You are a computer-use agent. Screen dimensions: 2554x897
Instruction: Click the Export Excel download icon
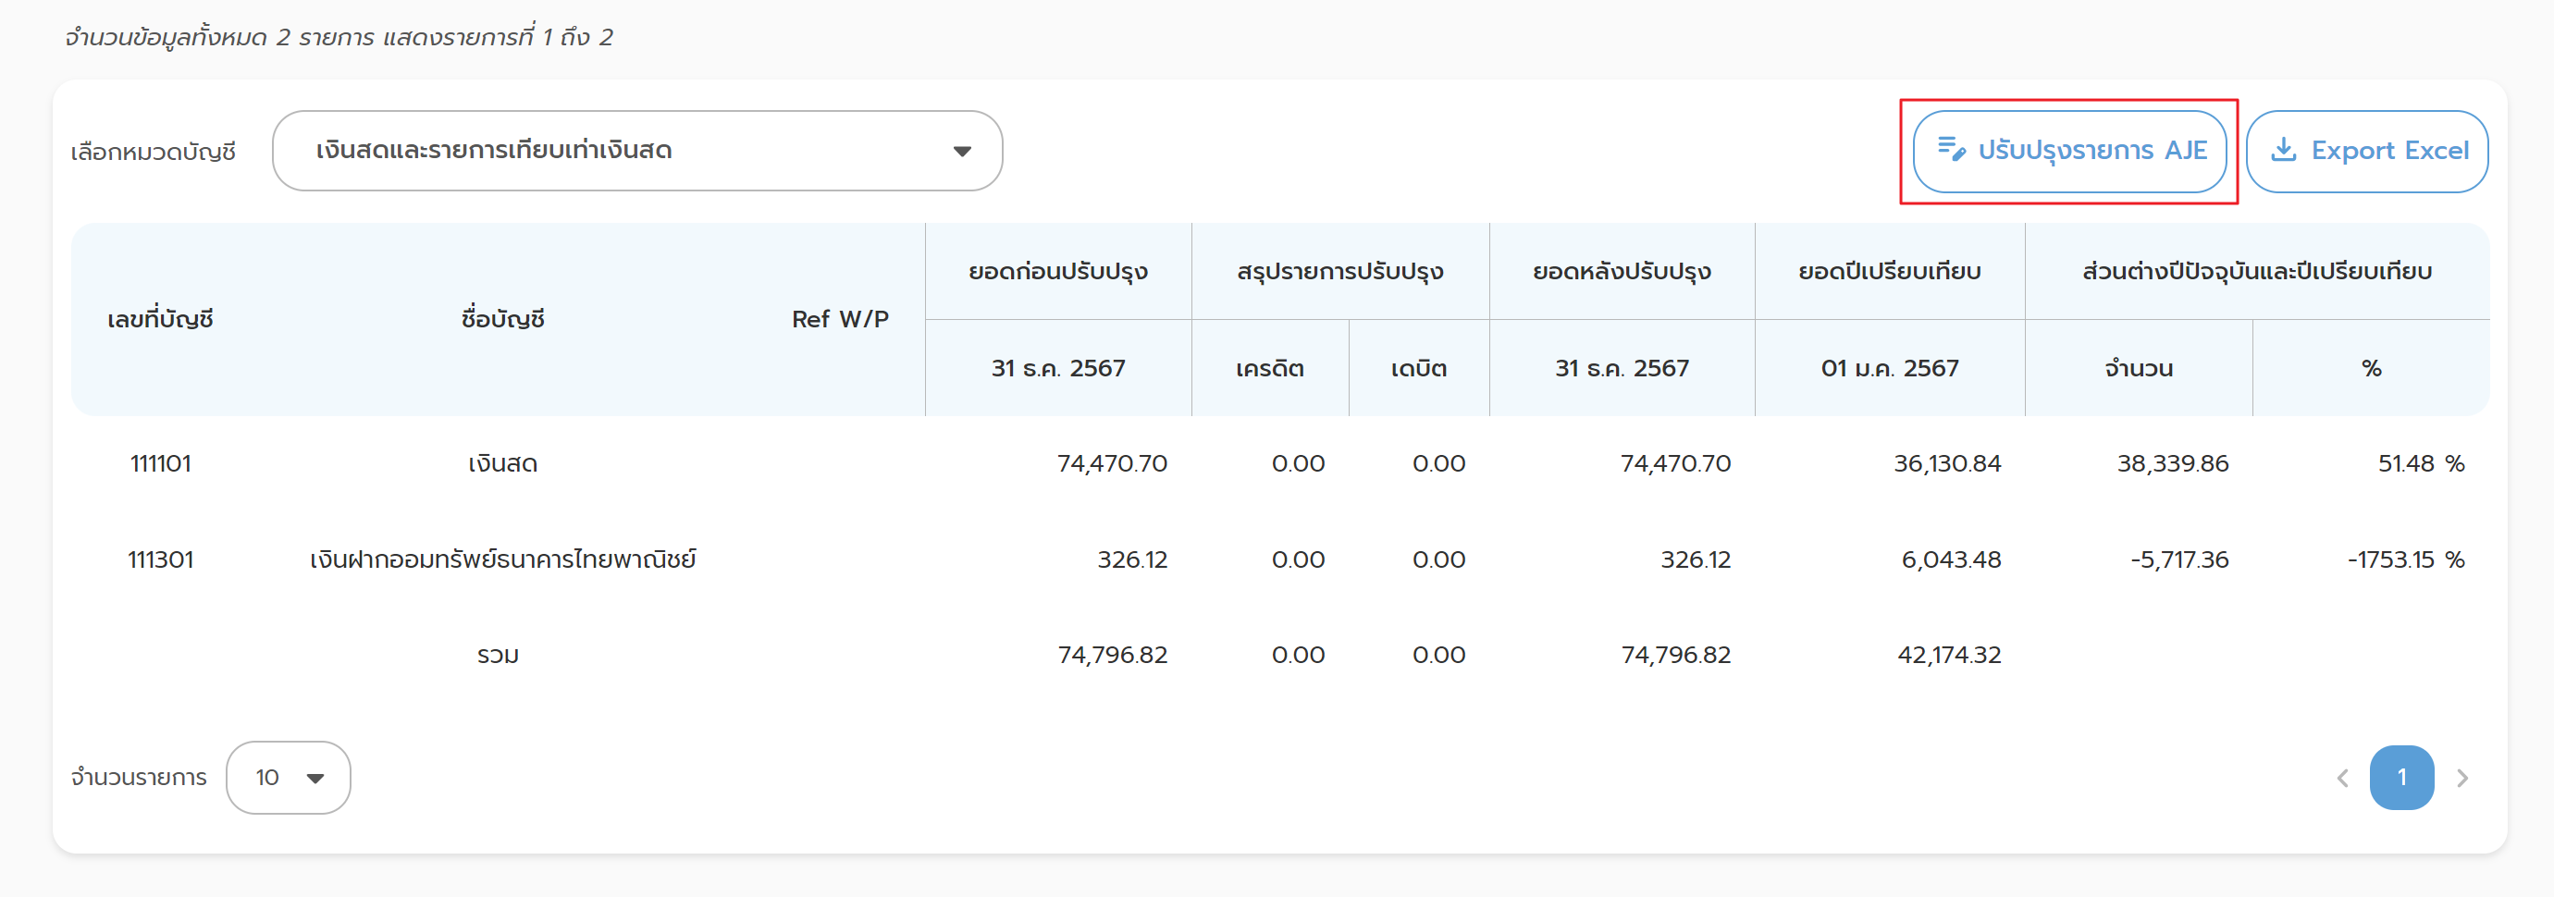pyautogui.click(x=2283, y=150)
